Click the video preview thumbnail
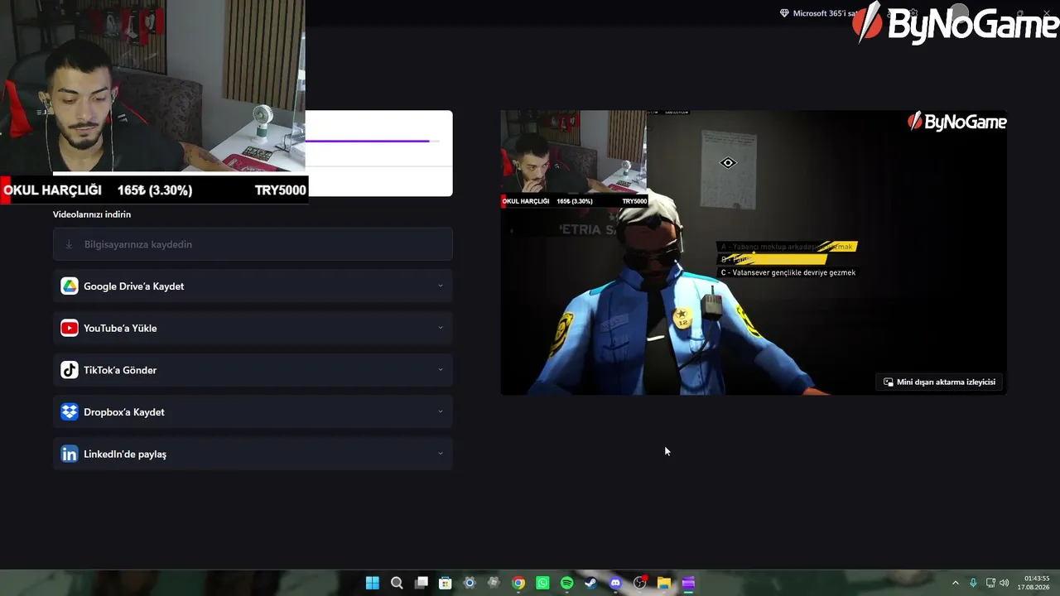This screenshot has width=1060, height=596. (x=754, y=252)
